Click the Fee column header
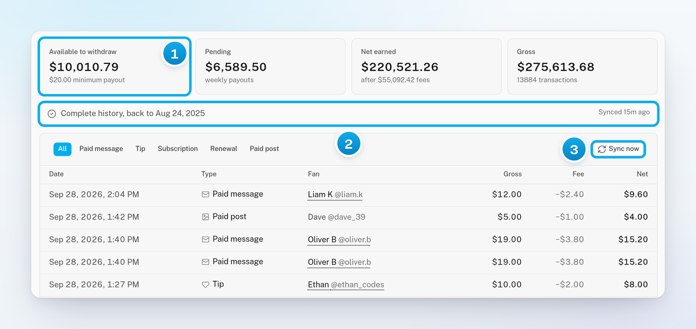Viewport: 696px width, 329px height. [578, 174]
